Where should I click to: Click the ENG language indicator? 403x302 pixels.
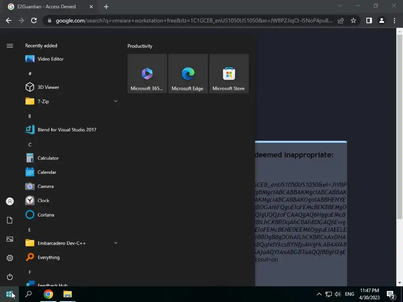coord(349,294)
